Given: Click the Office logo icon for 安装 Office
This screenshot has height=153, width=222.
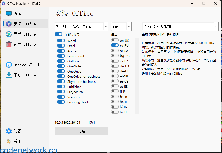Looking at the screenshot, I should [9, 24].
